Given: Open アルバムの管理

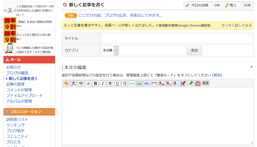Looking at the screenshot, I should (x=19, y=101).
